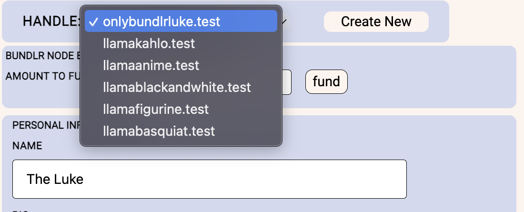Screen dimensions: 524x212
Task: Choose llamabasquiat.test in the list
Action: pos(159,131)
